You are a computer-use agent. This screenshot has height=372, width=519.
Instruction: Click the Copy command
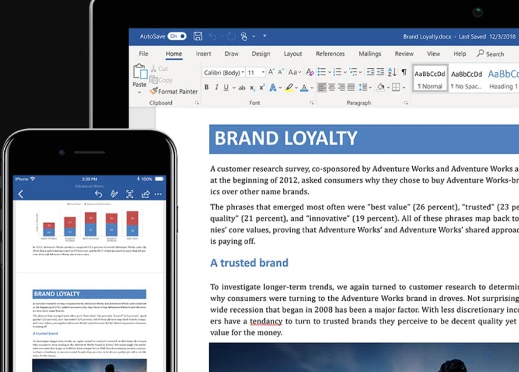[161, 80]
